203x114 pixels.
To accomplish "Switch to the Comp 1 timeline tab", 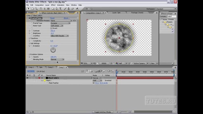I will point(31,67).
